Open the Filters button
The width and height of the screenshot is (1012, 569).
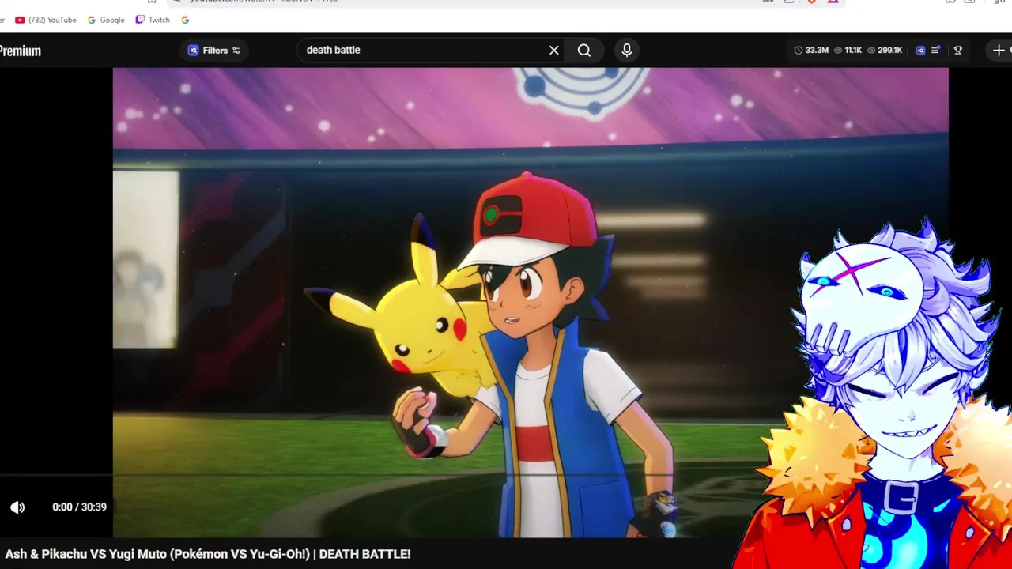[214, 50]
